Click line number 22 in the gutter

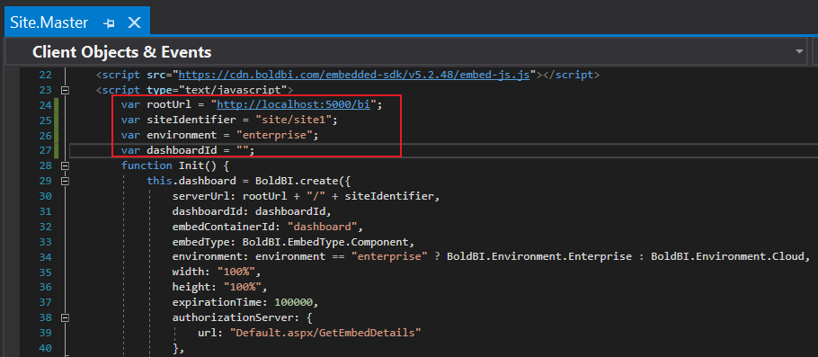(x=45, y=75)
